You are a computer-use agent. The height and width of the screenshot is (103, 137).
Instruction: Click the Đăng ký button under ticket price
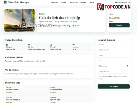click(x=119, y=25)
